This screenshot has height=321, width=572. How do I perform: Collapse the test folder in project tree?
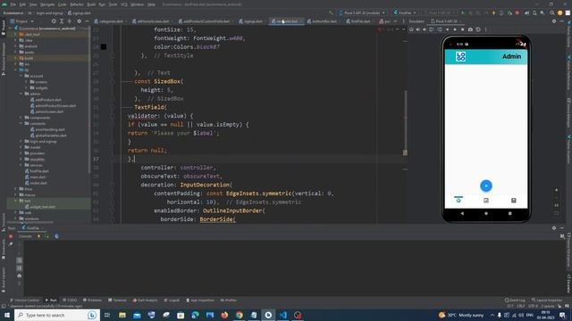[x=15, y=201]
